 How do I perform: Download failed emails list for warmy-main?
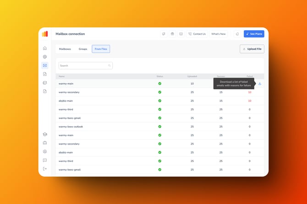coord(260,84)
